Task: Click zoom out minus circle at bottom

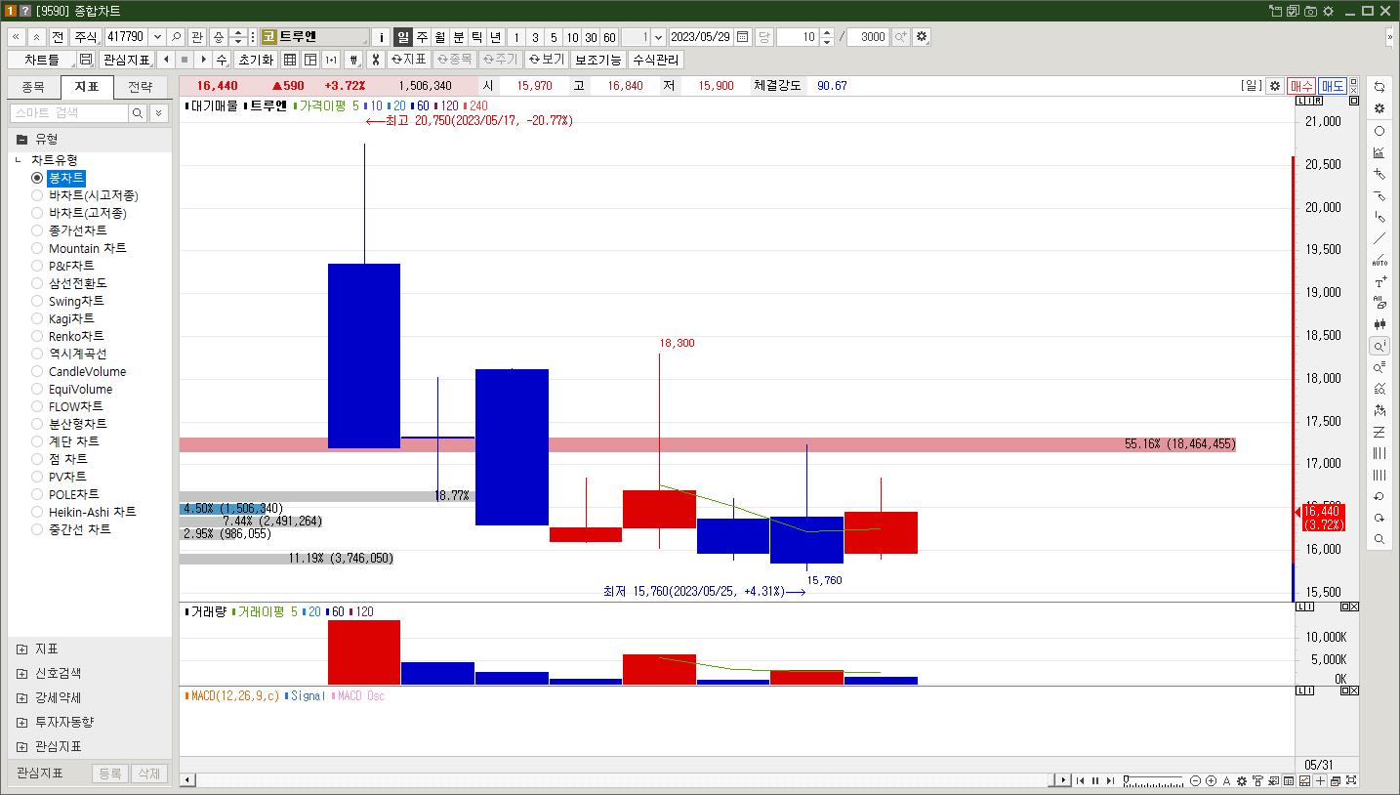Action: coord(1196,780)
